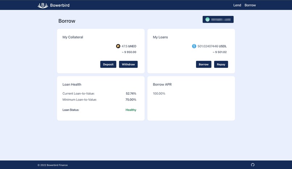Screen dimensions: 292x169
Task: Click the 501.02407446 USDL loan amount
Action: coord(212,46)
